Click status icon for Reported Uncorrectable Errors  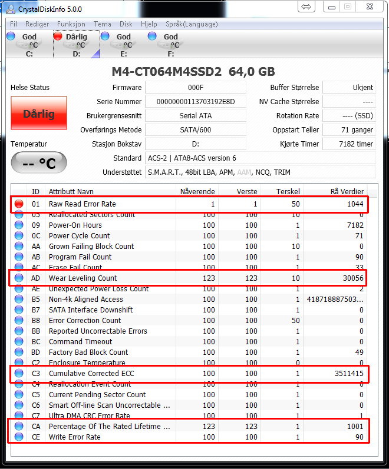[19, 331]
